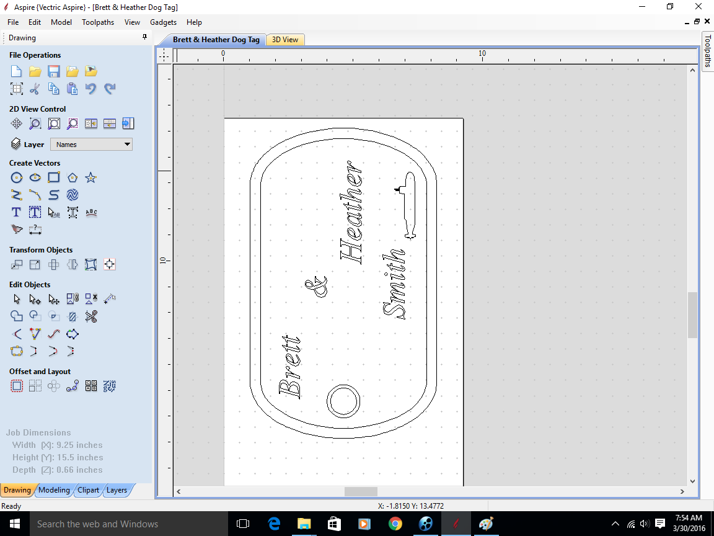The height and width of the screenshot is (536, 714).
Task: Select the Draw Ellipse tool
Action: (x=35, y=178)
